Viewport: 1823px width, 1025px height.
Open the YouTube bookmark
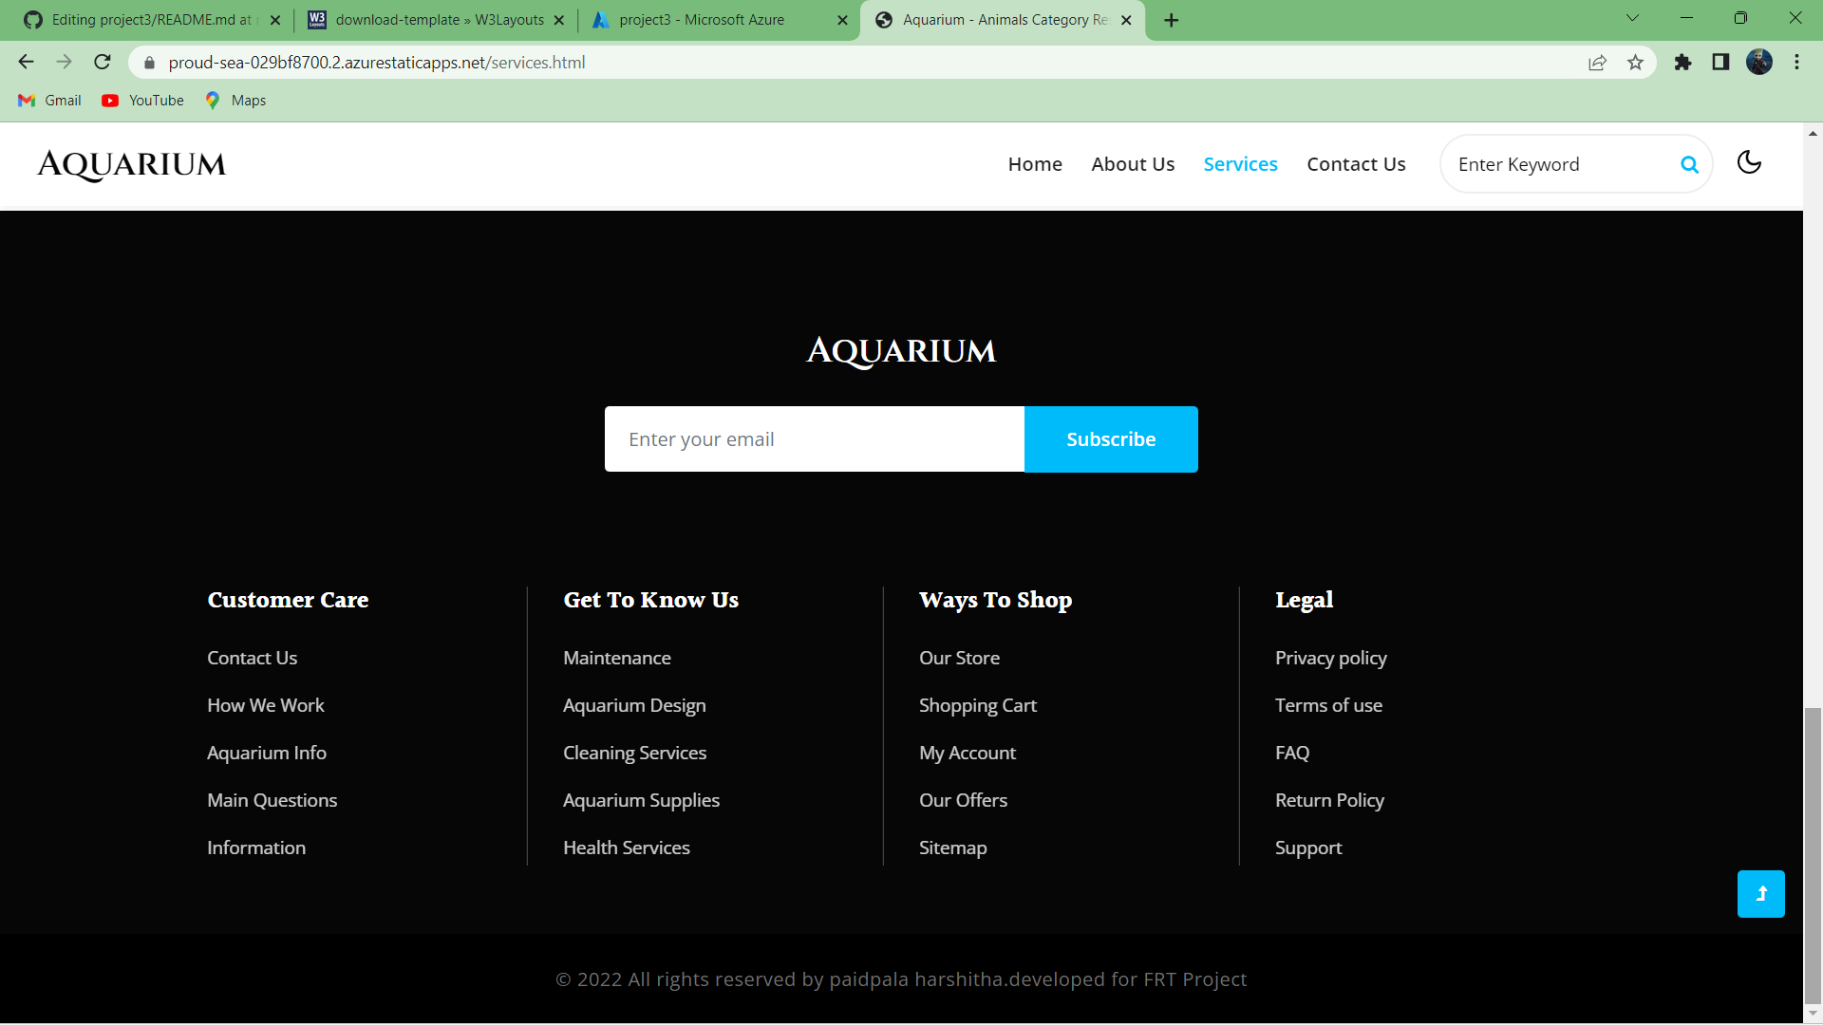coord(141,100)
